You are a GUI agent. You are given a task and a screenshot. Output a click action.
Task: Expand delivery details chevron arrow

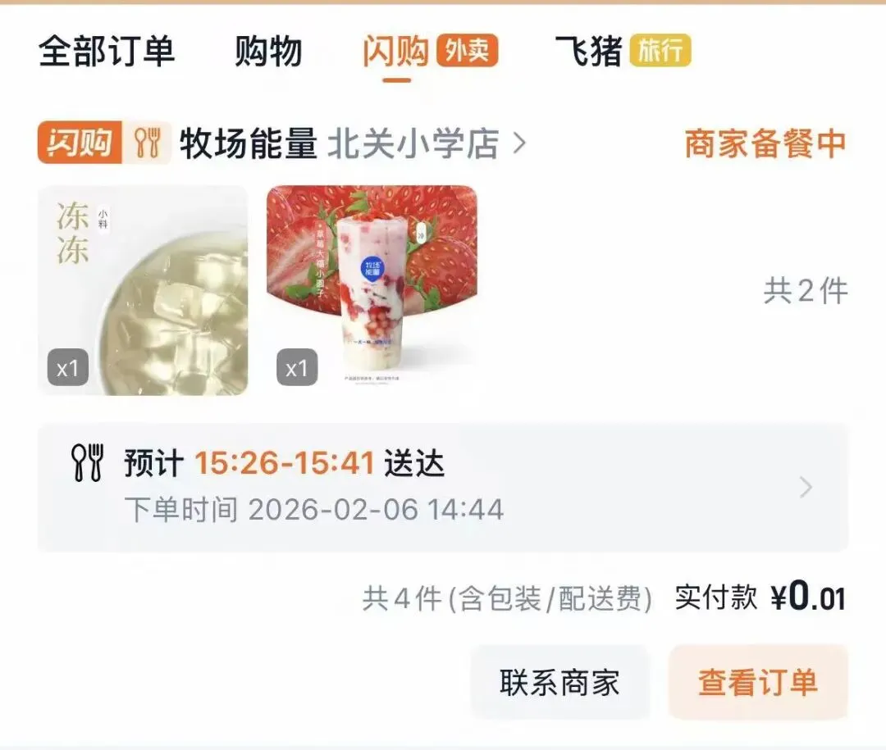[x=806, y=487]
